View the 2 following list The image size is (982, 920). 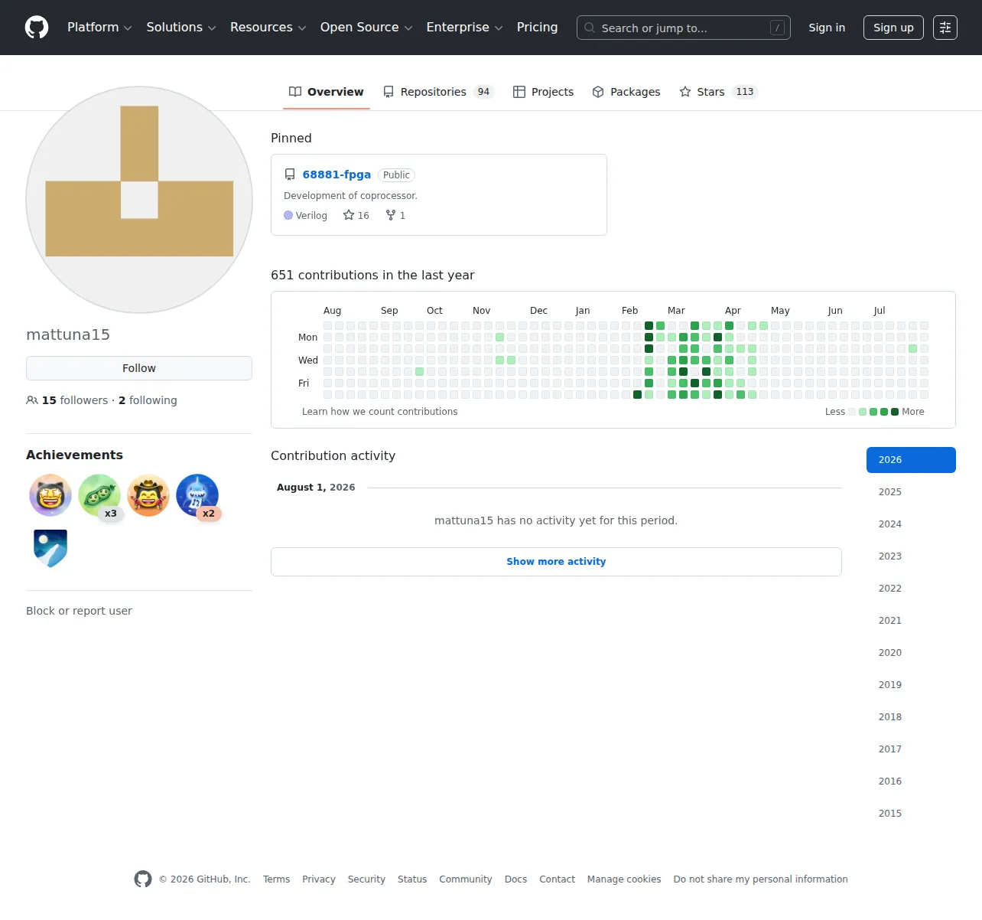pos(148,400)
